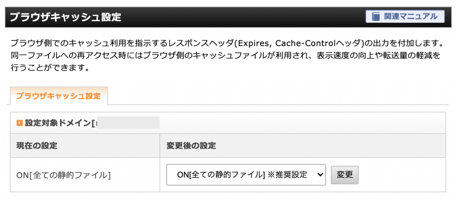Select the ブラウザキャッシュ設定 tab
456x199 pixels.
coord(59,96)
